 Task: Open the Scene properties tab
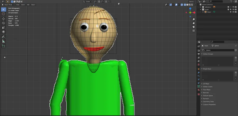[x=199, y=61]
